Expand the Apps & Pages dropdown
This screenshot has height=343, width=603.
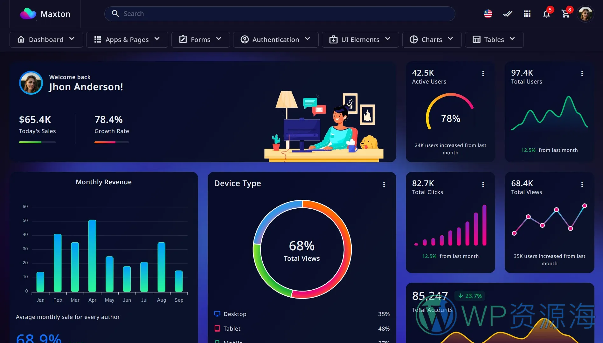[x=127, y=40]
